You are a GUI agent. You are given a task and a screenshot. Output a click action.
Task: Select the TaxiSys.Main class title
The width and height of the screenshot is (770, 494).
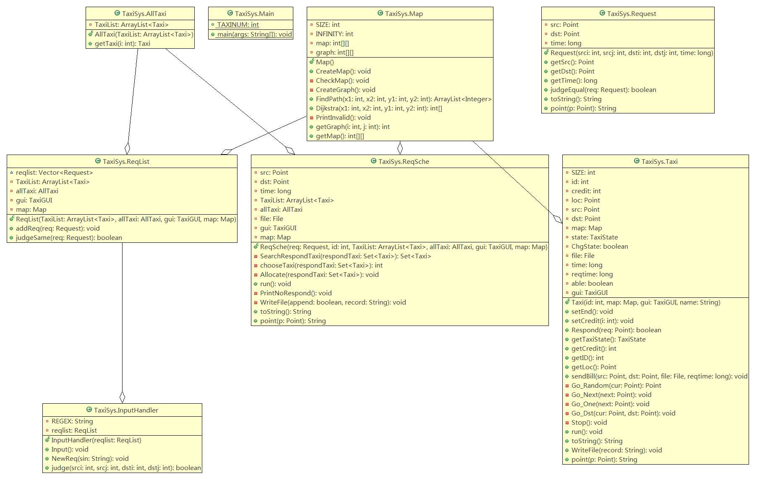coord(254,13)
